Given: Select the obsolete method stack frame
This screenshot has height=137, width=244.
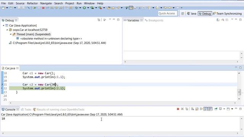Looking at the screenshot, I should click(49, 38).
